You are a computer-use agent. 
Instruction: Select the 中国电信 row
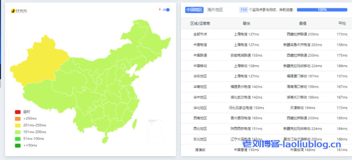266,45
